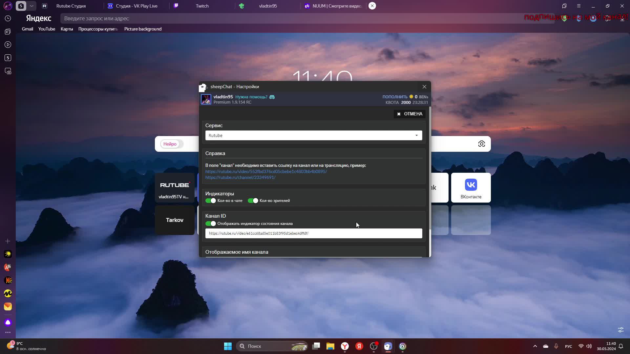This screenshot has height=354, width=630.
Task: Toggle the Кол-во зрителей indicator
Action: 253,201
